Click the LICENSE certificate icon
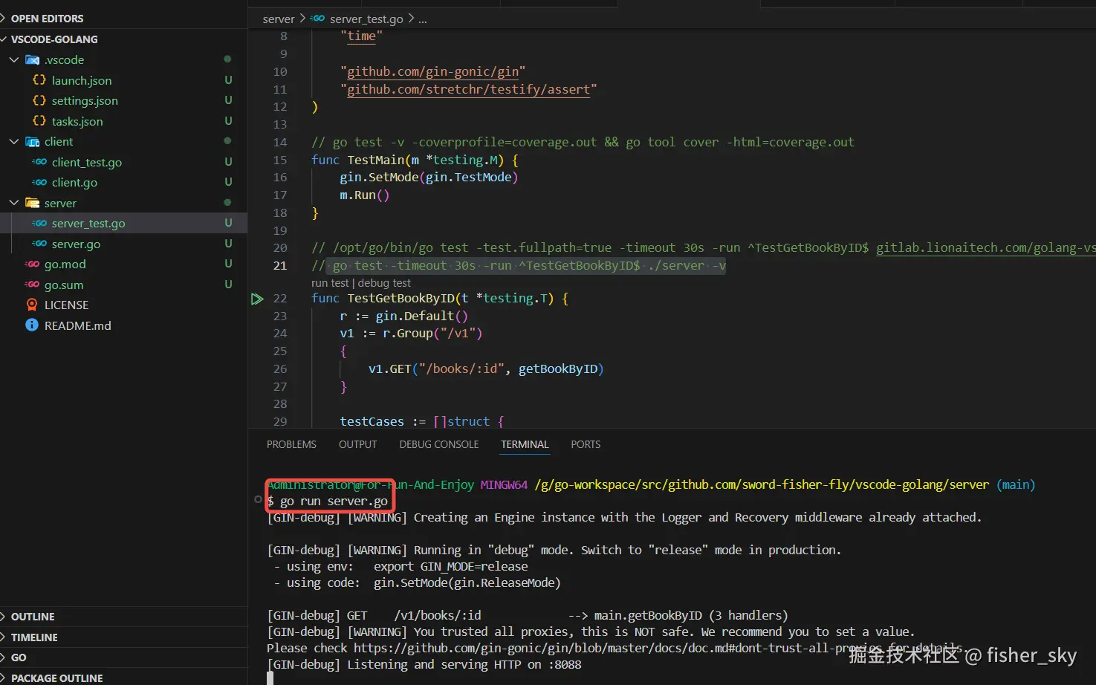Screen dimensions: 1096x685 [32, 305]
